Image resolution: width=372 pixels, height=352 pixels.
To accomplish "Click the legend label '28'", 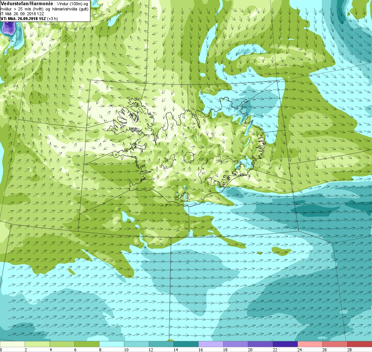I will pos(349,350).
